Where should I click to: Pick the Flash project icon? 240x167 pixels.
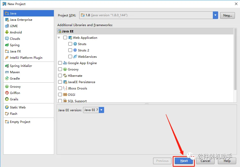[7, 114]
